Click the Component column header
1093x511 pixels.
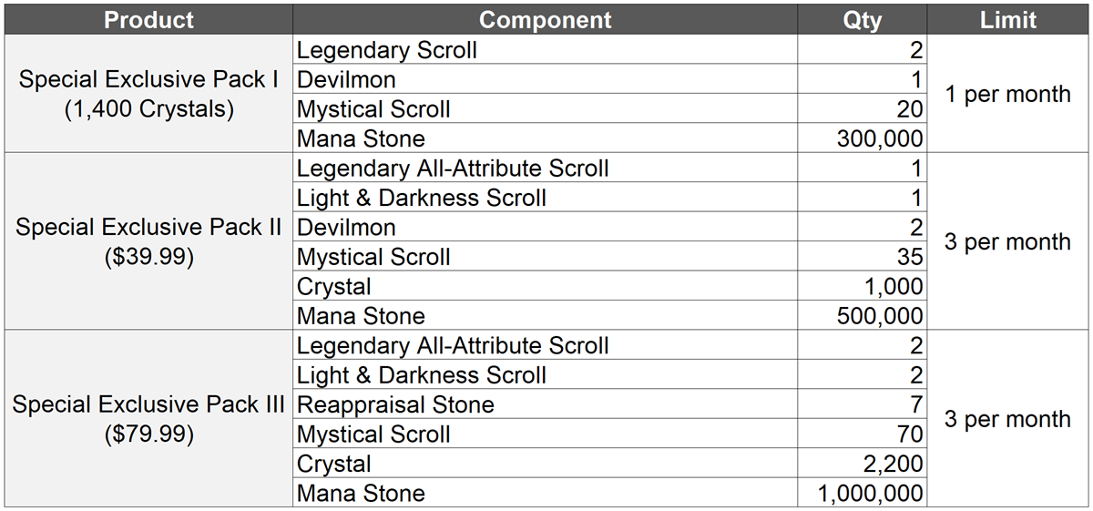point(545,19)
